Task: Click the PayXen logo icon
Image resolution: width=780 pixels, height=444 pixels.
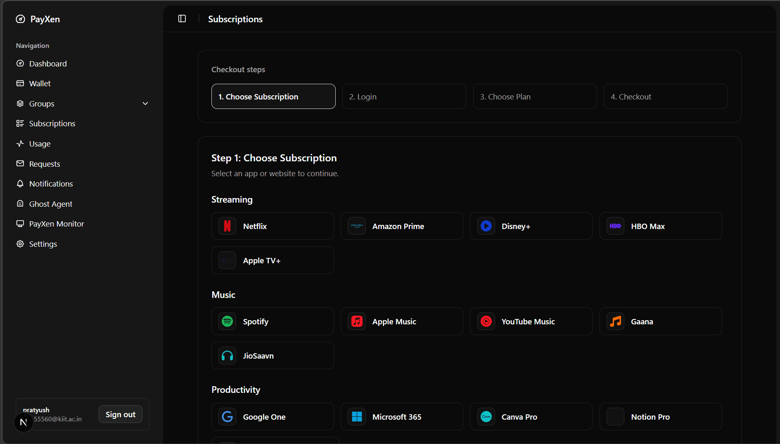Action: (20, 19)
